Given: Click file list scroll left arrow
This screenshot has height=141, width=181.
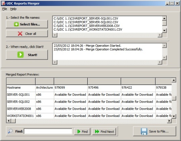Looking at the screenshot, I should click(x=55, y=35).
